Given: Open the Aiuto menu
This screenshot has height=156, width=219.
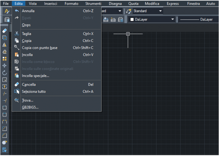Looking at the screenshot, I should pyautogui.click(x=211, y=4).
